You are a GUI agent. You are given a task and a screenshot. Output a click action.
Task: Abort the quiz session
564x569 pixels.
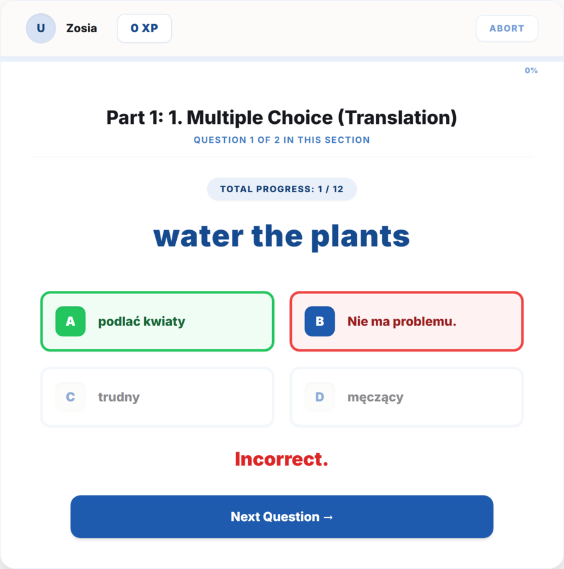coord(507,28)
